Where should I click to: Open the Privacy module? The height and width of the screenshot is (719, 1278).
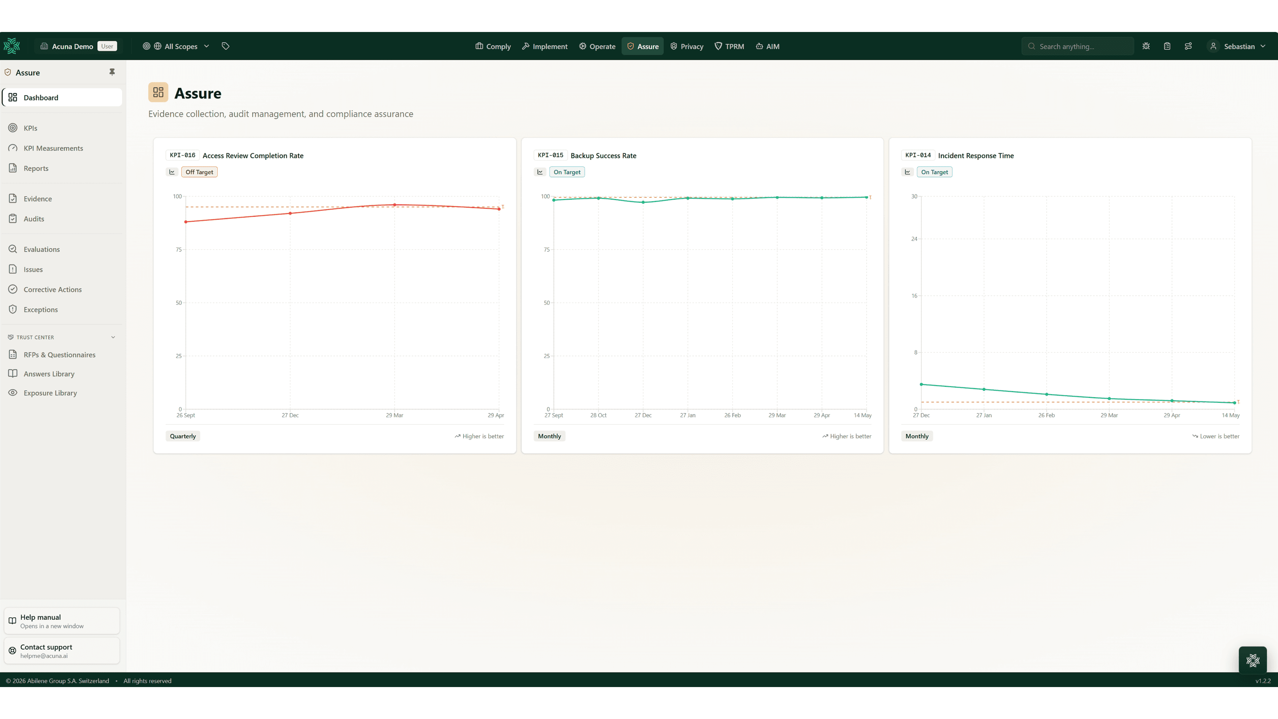pyautogui.click(x=687, y=46)
